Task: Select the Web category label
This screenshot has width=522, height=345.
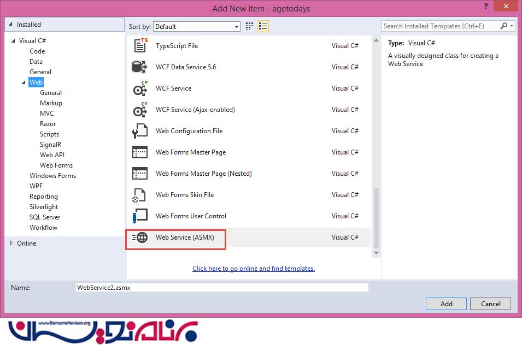Action: point(36,82)
